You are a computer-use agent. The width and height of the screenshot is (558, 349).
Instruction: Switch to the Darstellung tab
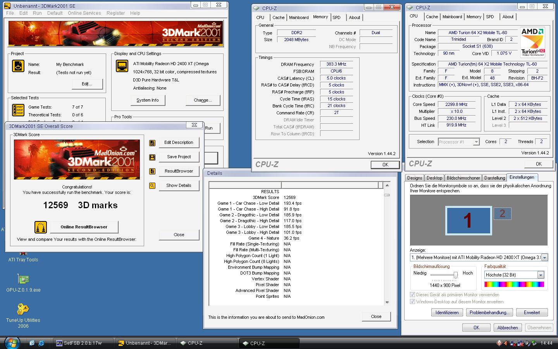[494, 178]
